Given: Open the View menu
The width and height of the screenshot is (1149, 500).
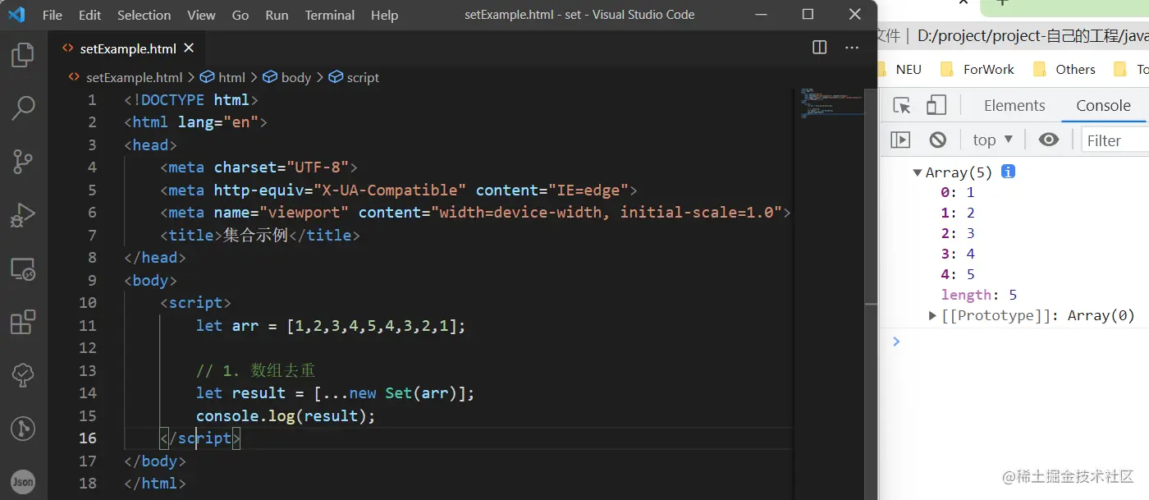Looking at the screenshot, I should tap(201, 15).
